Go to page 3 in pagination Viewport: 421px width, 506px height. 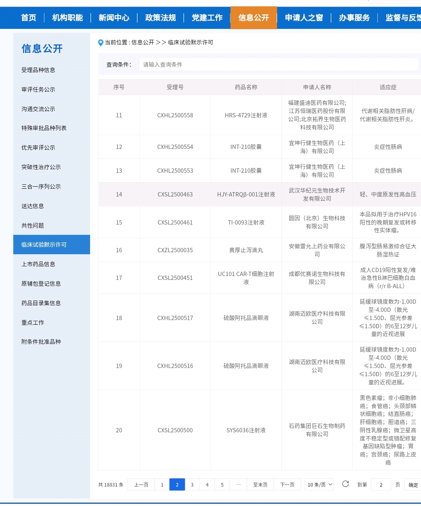pos(192,485)
